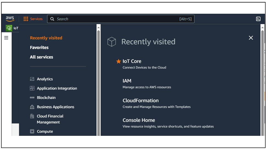The width and height of the screenshot is (268, 149).
Task: Click the Application Integration icon
Action: click(x=32, y=88)
